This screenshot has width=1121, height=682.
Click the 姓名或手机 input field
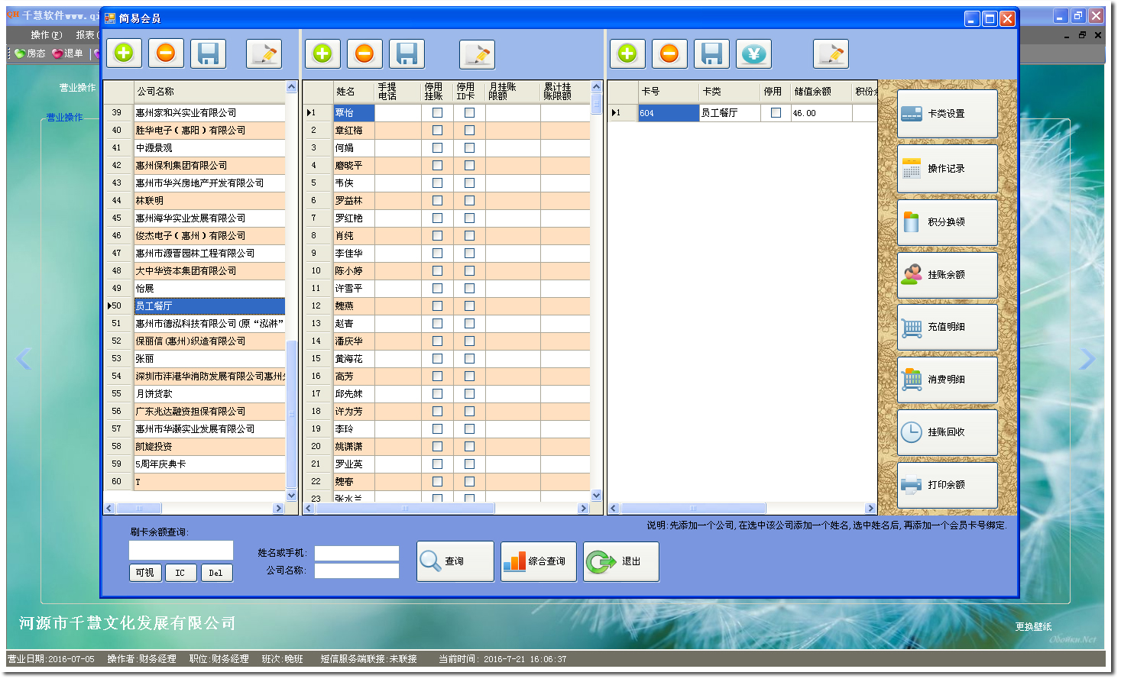[x=357, y=553]
